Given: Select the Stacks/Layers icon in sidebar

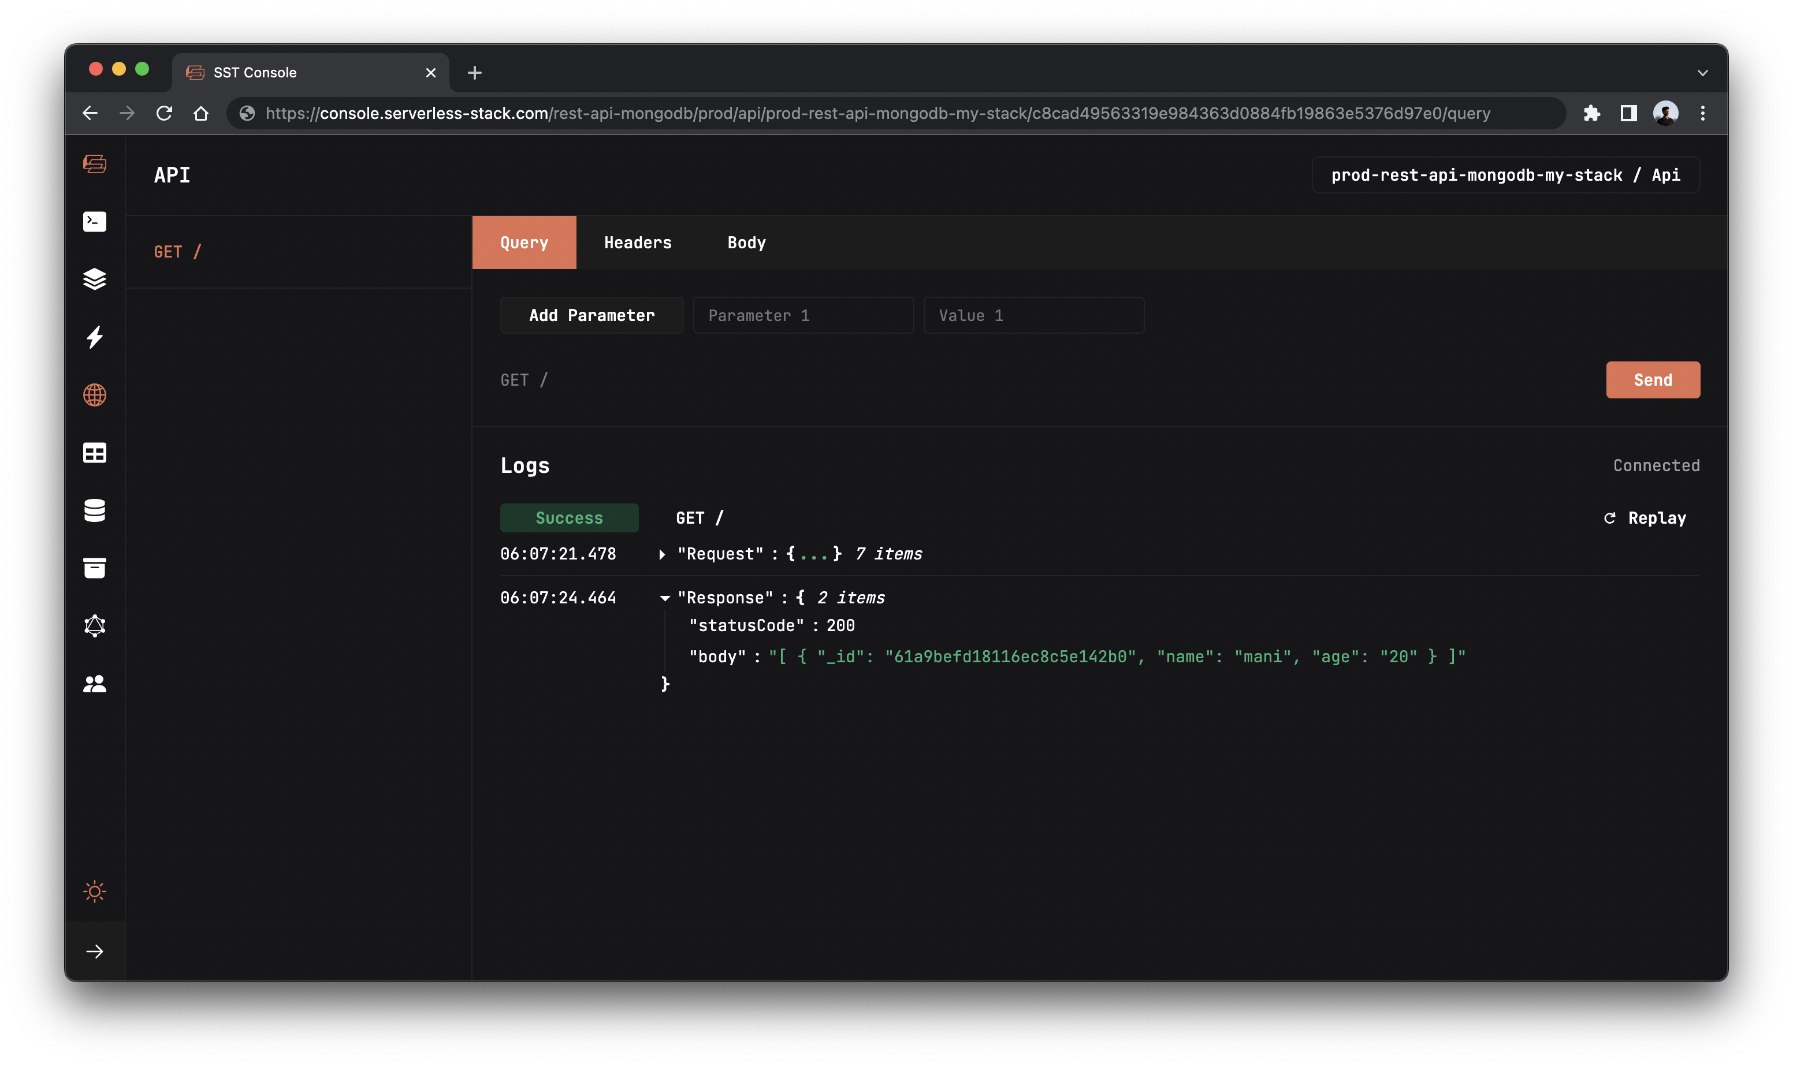Looking at the screenshot, I should (95, 278).
